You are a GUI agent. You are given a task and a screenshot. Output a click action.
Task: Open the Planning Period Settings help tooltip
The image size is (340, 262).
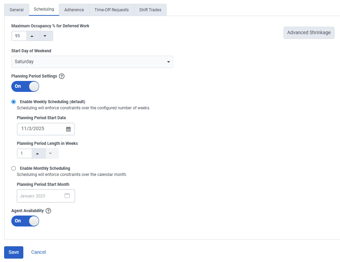click(62, 76)
